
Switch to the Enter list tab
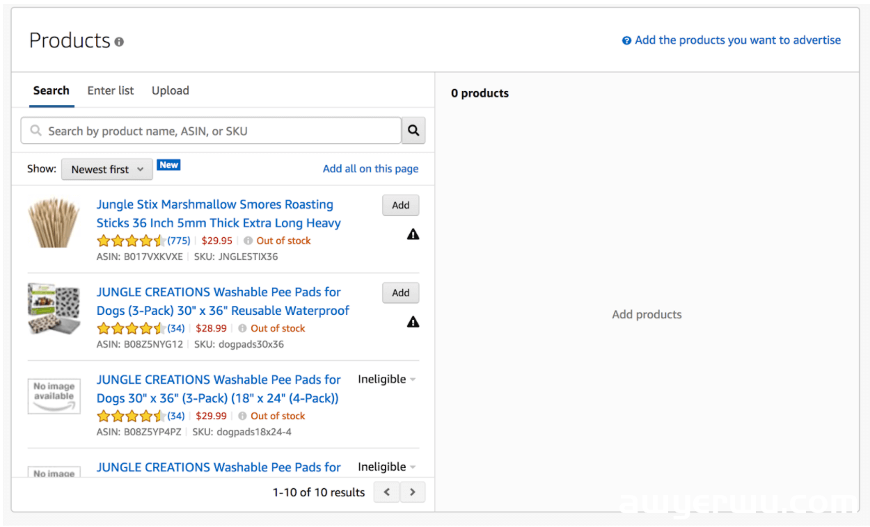pos(111,90)
